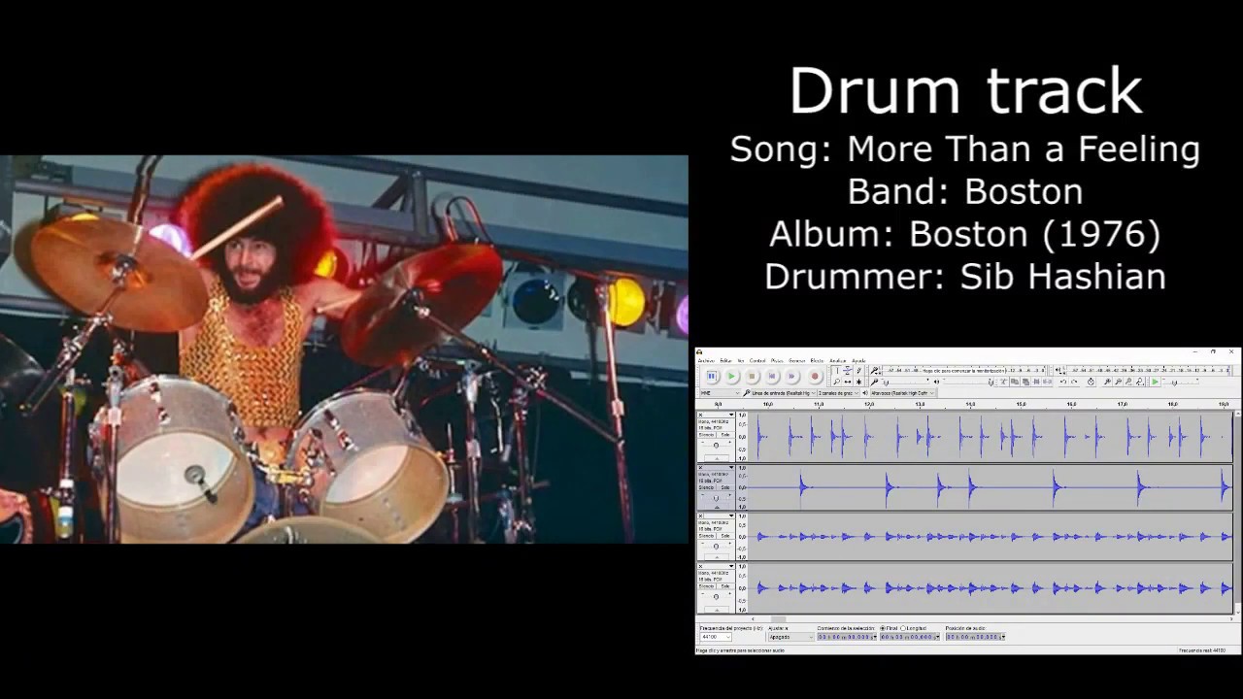
Task: Click the Sync-Lock tracks icon
Action: pyautogui.click(x=1092, y=382)
